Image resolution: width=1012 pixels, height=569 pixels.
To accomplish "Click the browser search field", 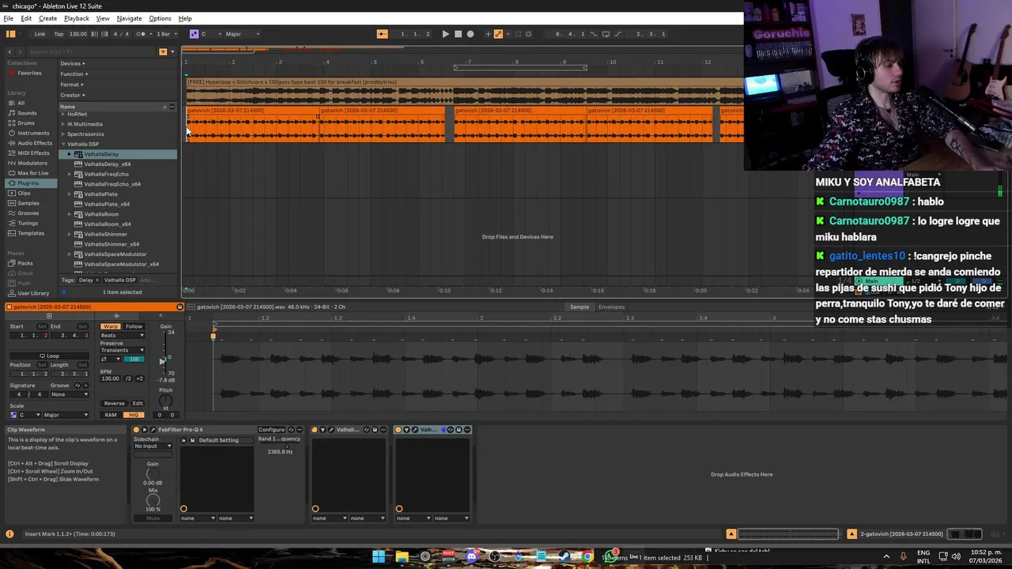I will click(x=91, y=51).
